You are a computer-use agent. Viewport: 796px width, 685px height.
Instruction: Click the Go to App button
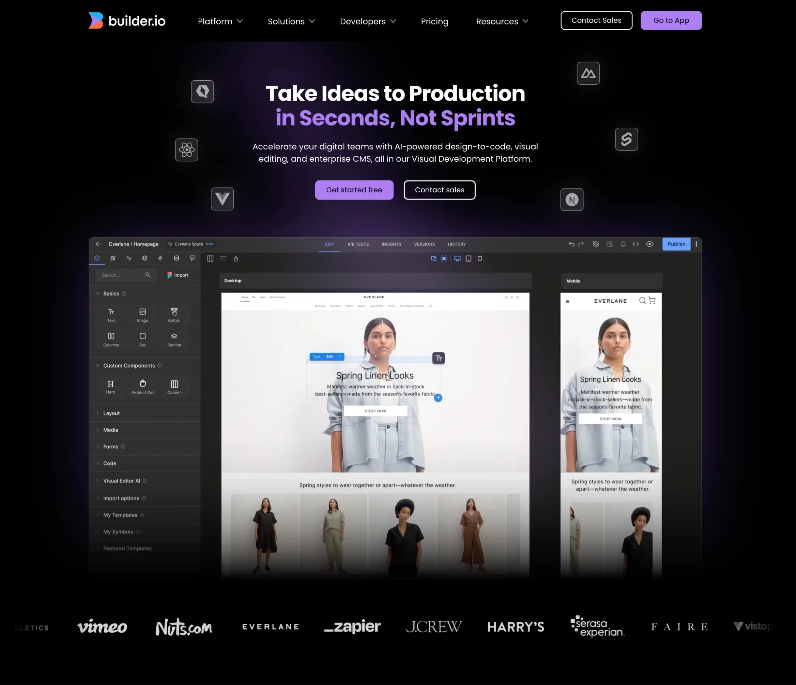coord(671,20)
